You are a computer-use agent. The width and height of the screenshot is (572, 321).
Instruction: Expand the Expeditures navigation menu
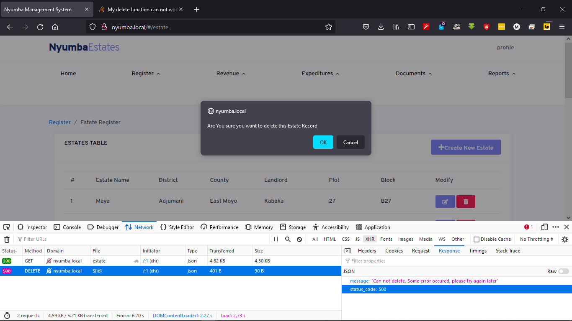320,73
